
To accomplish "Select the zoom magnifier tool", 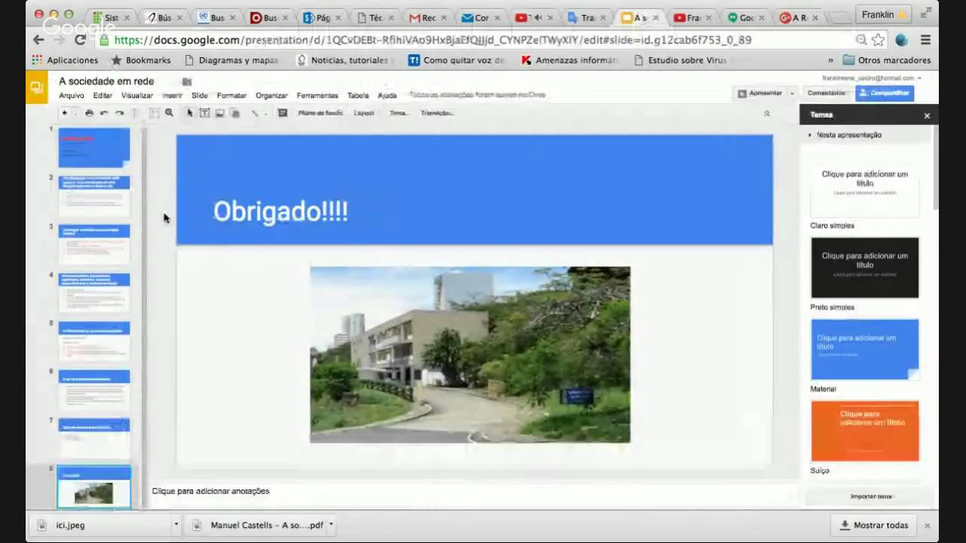I will pos(169,113).
